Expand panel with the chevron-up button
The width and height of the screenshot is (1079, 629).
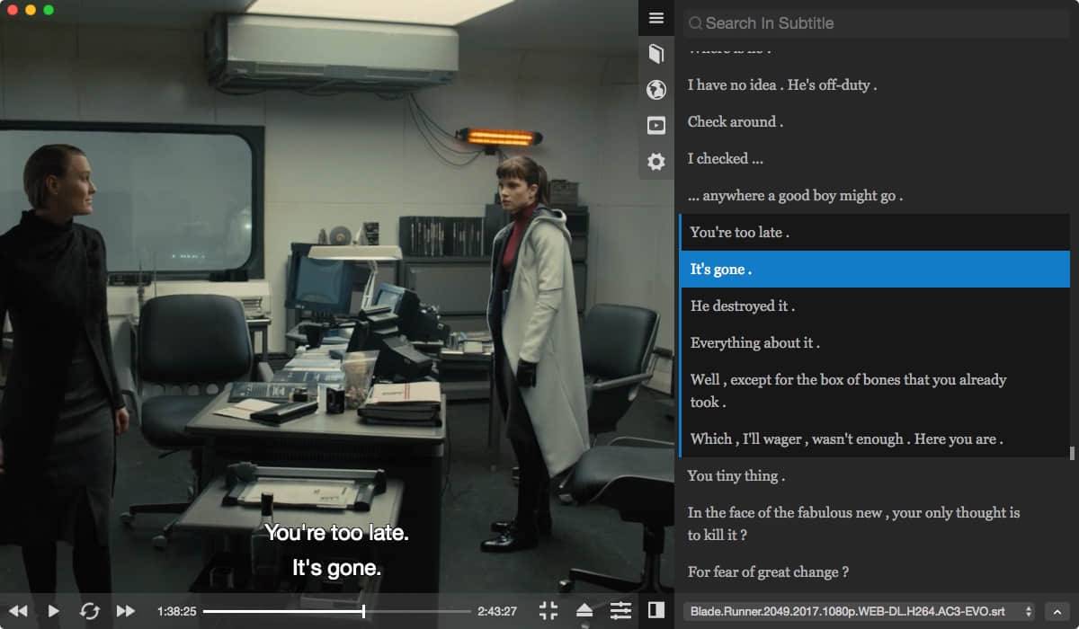1057,611
